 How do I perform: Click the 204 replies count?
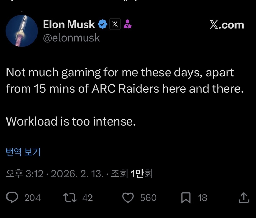(32, 198)
